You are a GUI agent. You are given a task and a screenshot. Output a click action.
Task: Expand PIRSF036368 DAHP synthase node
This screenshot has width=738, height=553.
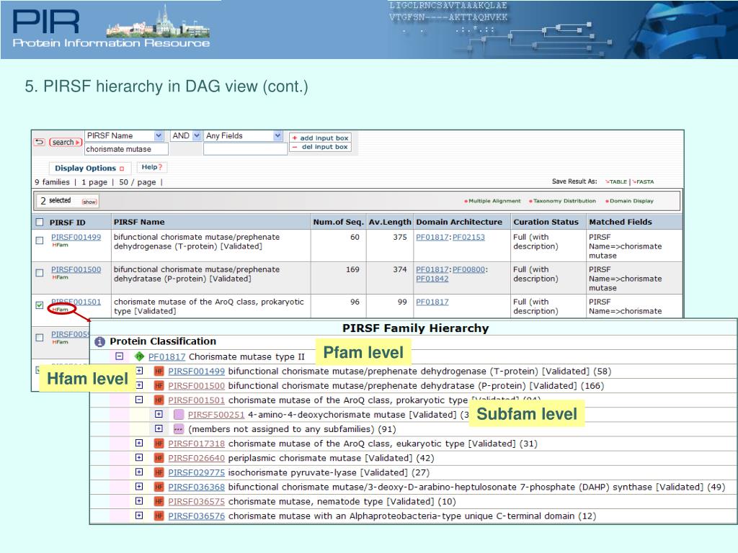click(x=139, y=487)
